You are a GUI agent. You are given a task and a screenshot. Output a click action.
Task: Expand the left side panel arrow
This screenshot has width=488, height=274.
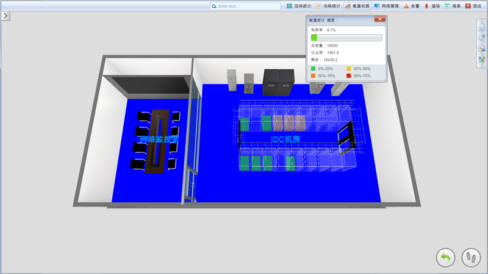point(5,16)
